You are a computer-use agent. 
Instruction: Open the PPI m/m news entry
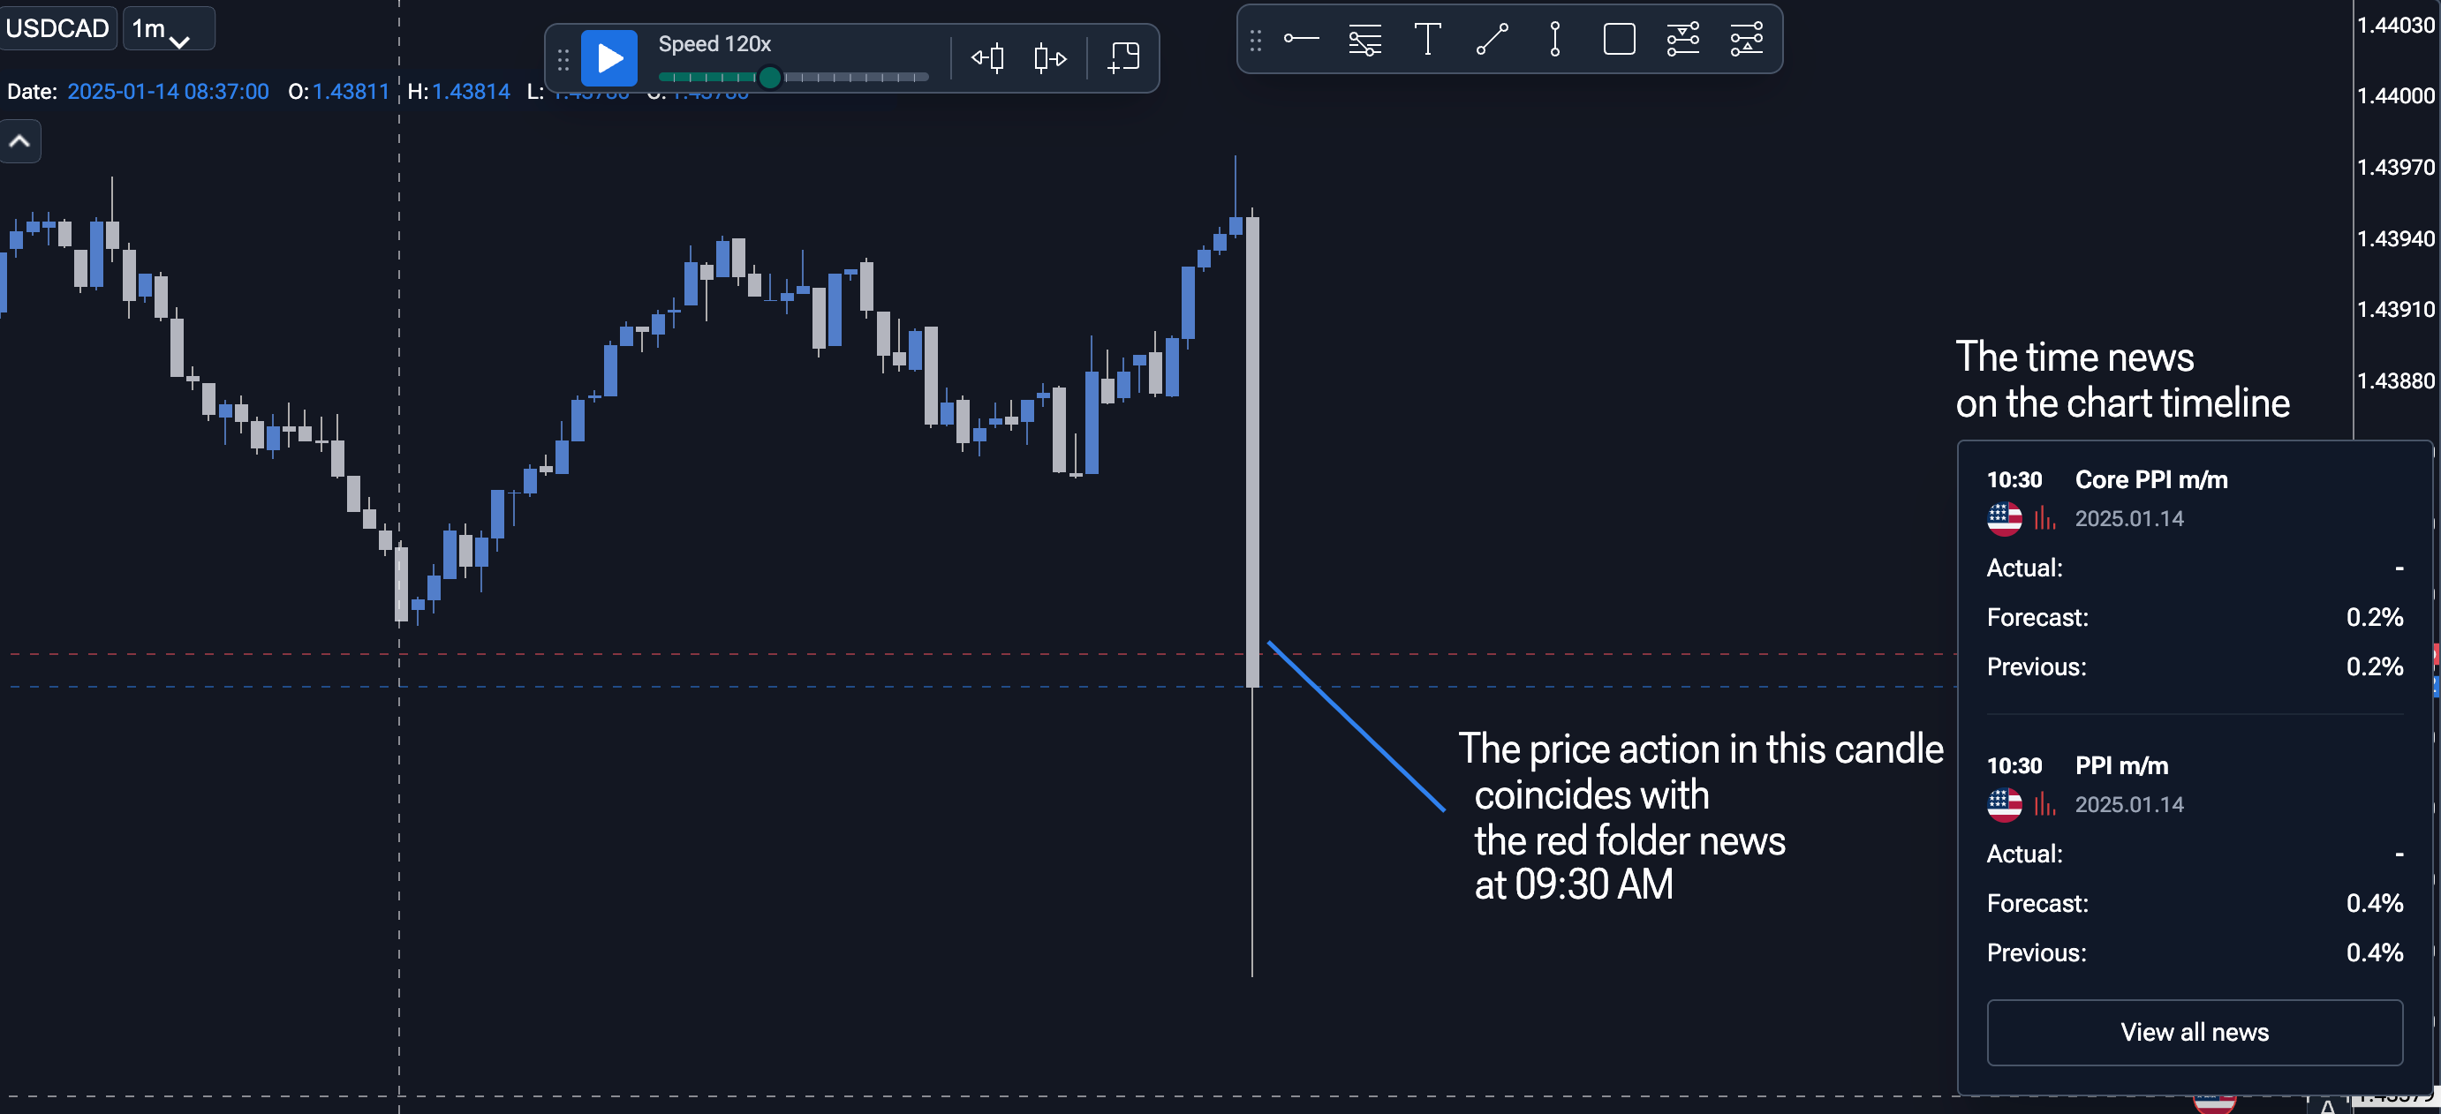click(2195, 859)
